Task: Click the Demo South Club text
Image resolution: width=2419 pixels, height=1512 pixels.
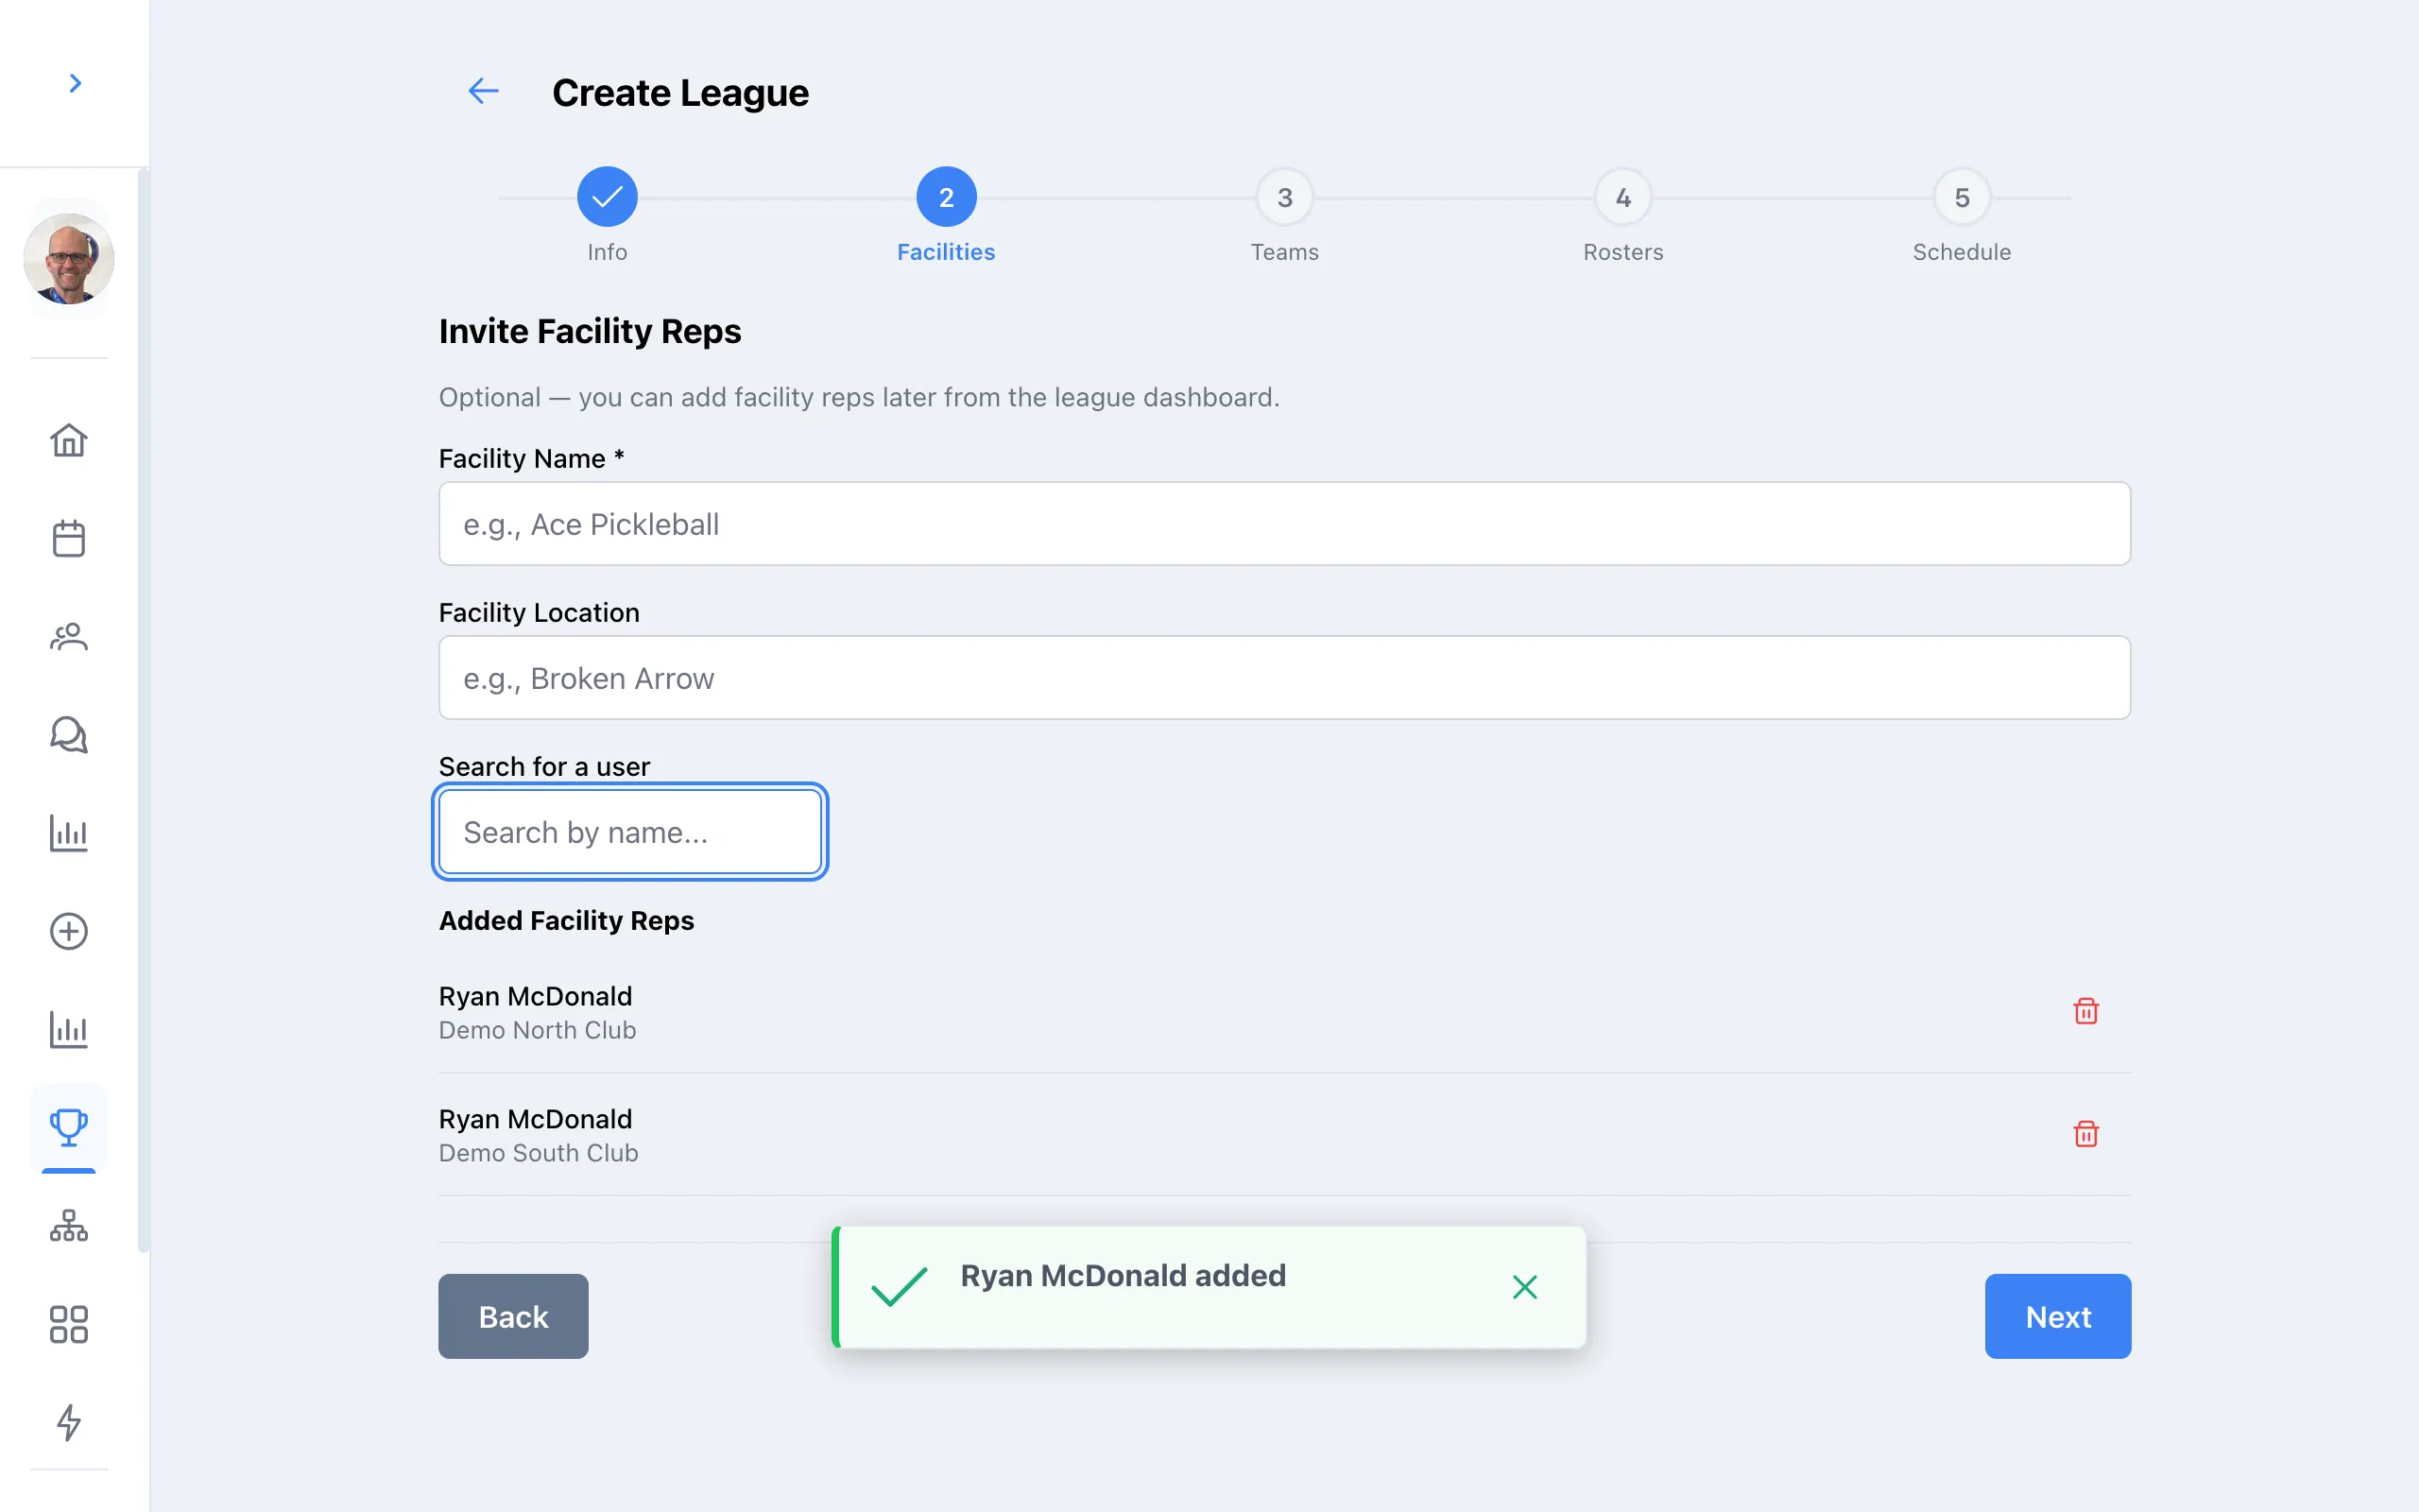Action: coord(539,1153)
